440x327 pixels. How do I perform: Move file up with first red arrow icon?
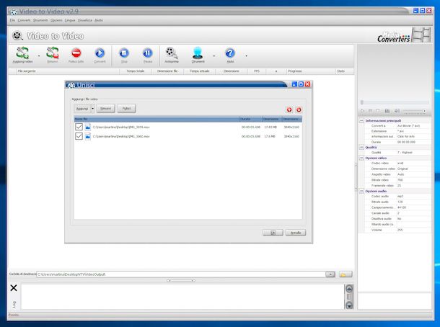(x=289, y=109)
